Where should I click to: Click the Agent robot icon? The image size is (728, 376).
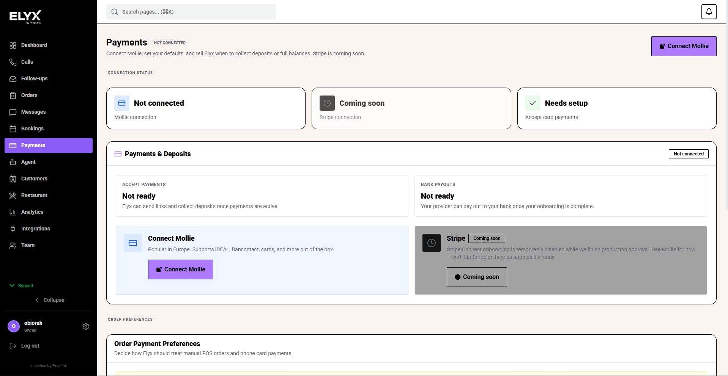[x=13, y=162]
